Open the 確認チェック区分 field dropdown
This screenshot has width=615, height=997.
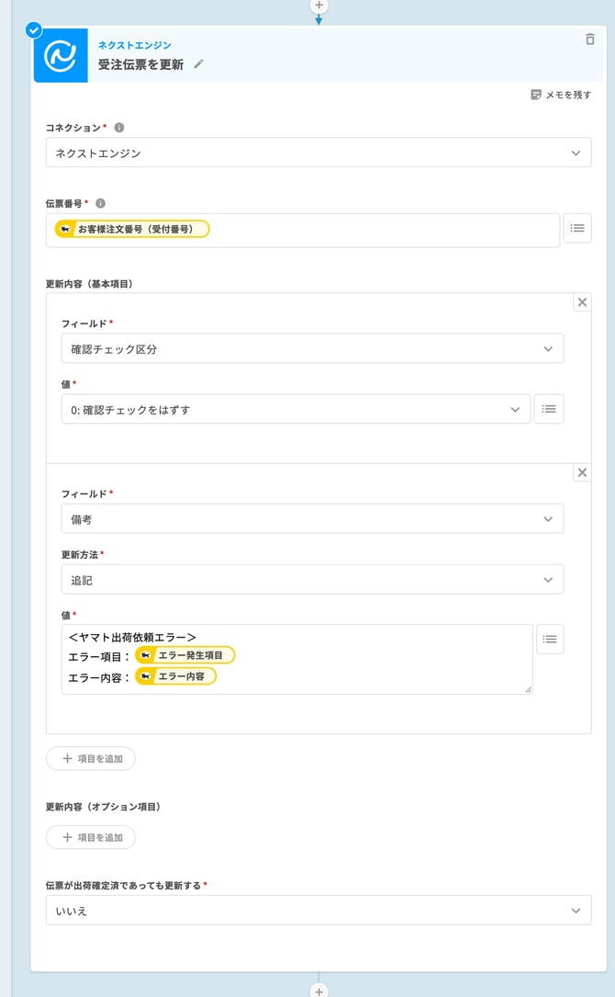tap(313, 348)
